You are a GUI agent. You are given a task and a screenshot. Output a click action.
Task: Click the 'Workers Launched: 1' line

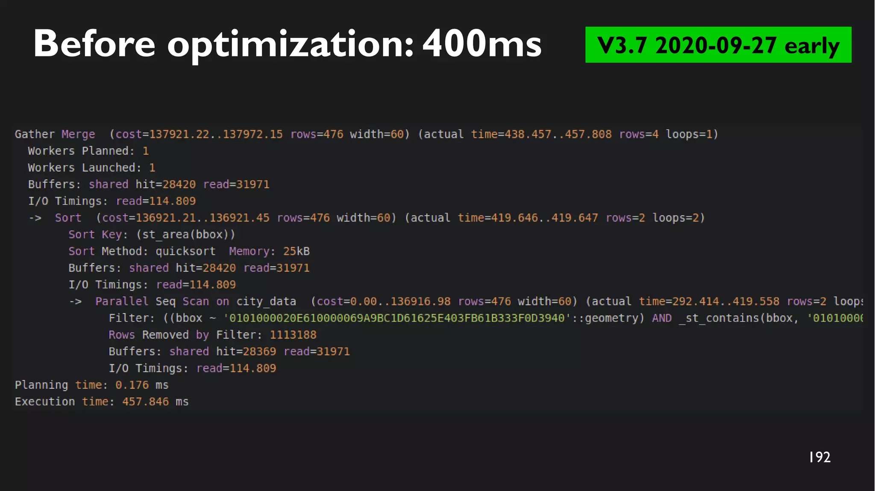click(92, 167)
